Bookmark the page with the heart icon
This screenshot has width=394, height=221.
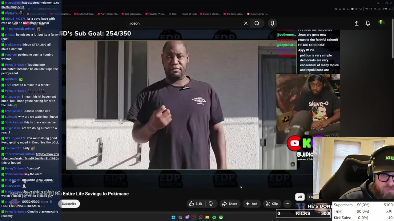click(x=361, y=9)
